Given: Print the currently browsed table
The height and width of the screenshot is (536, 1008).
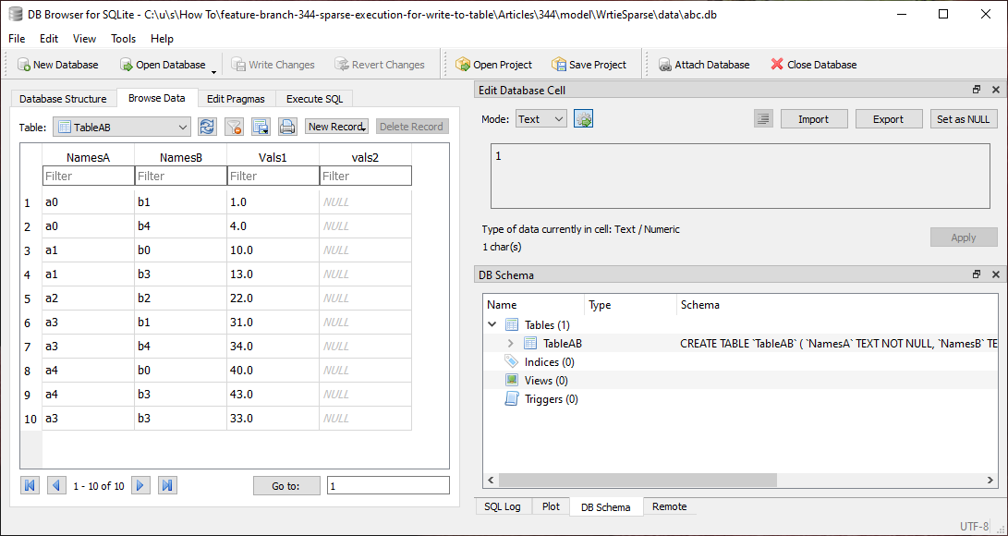Looking at the screenshot, I should [287, 127].
